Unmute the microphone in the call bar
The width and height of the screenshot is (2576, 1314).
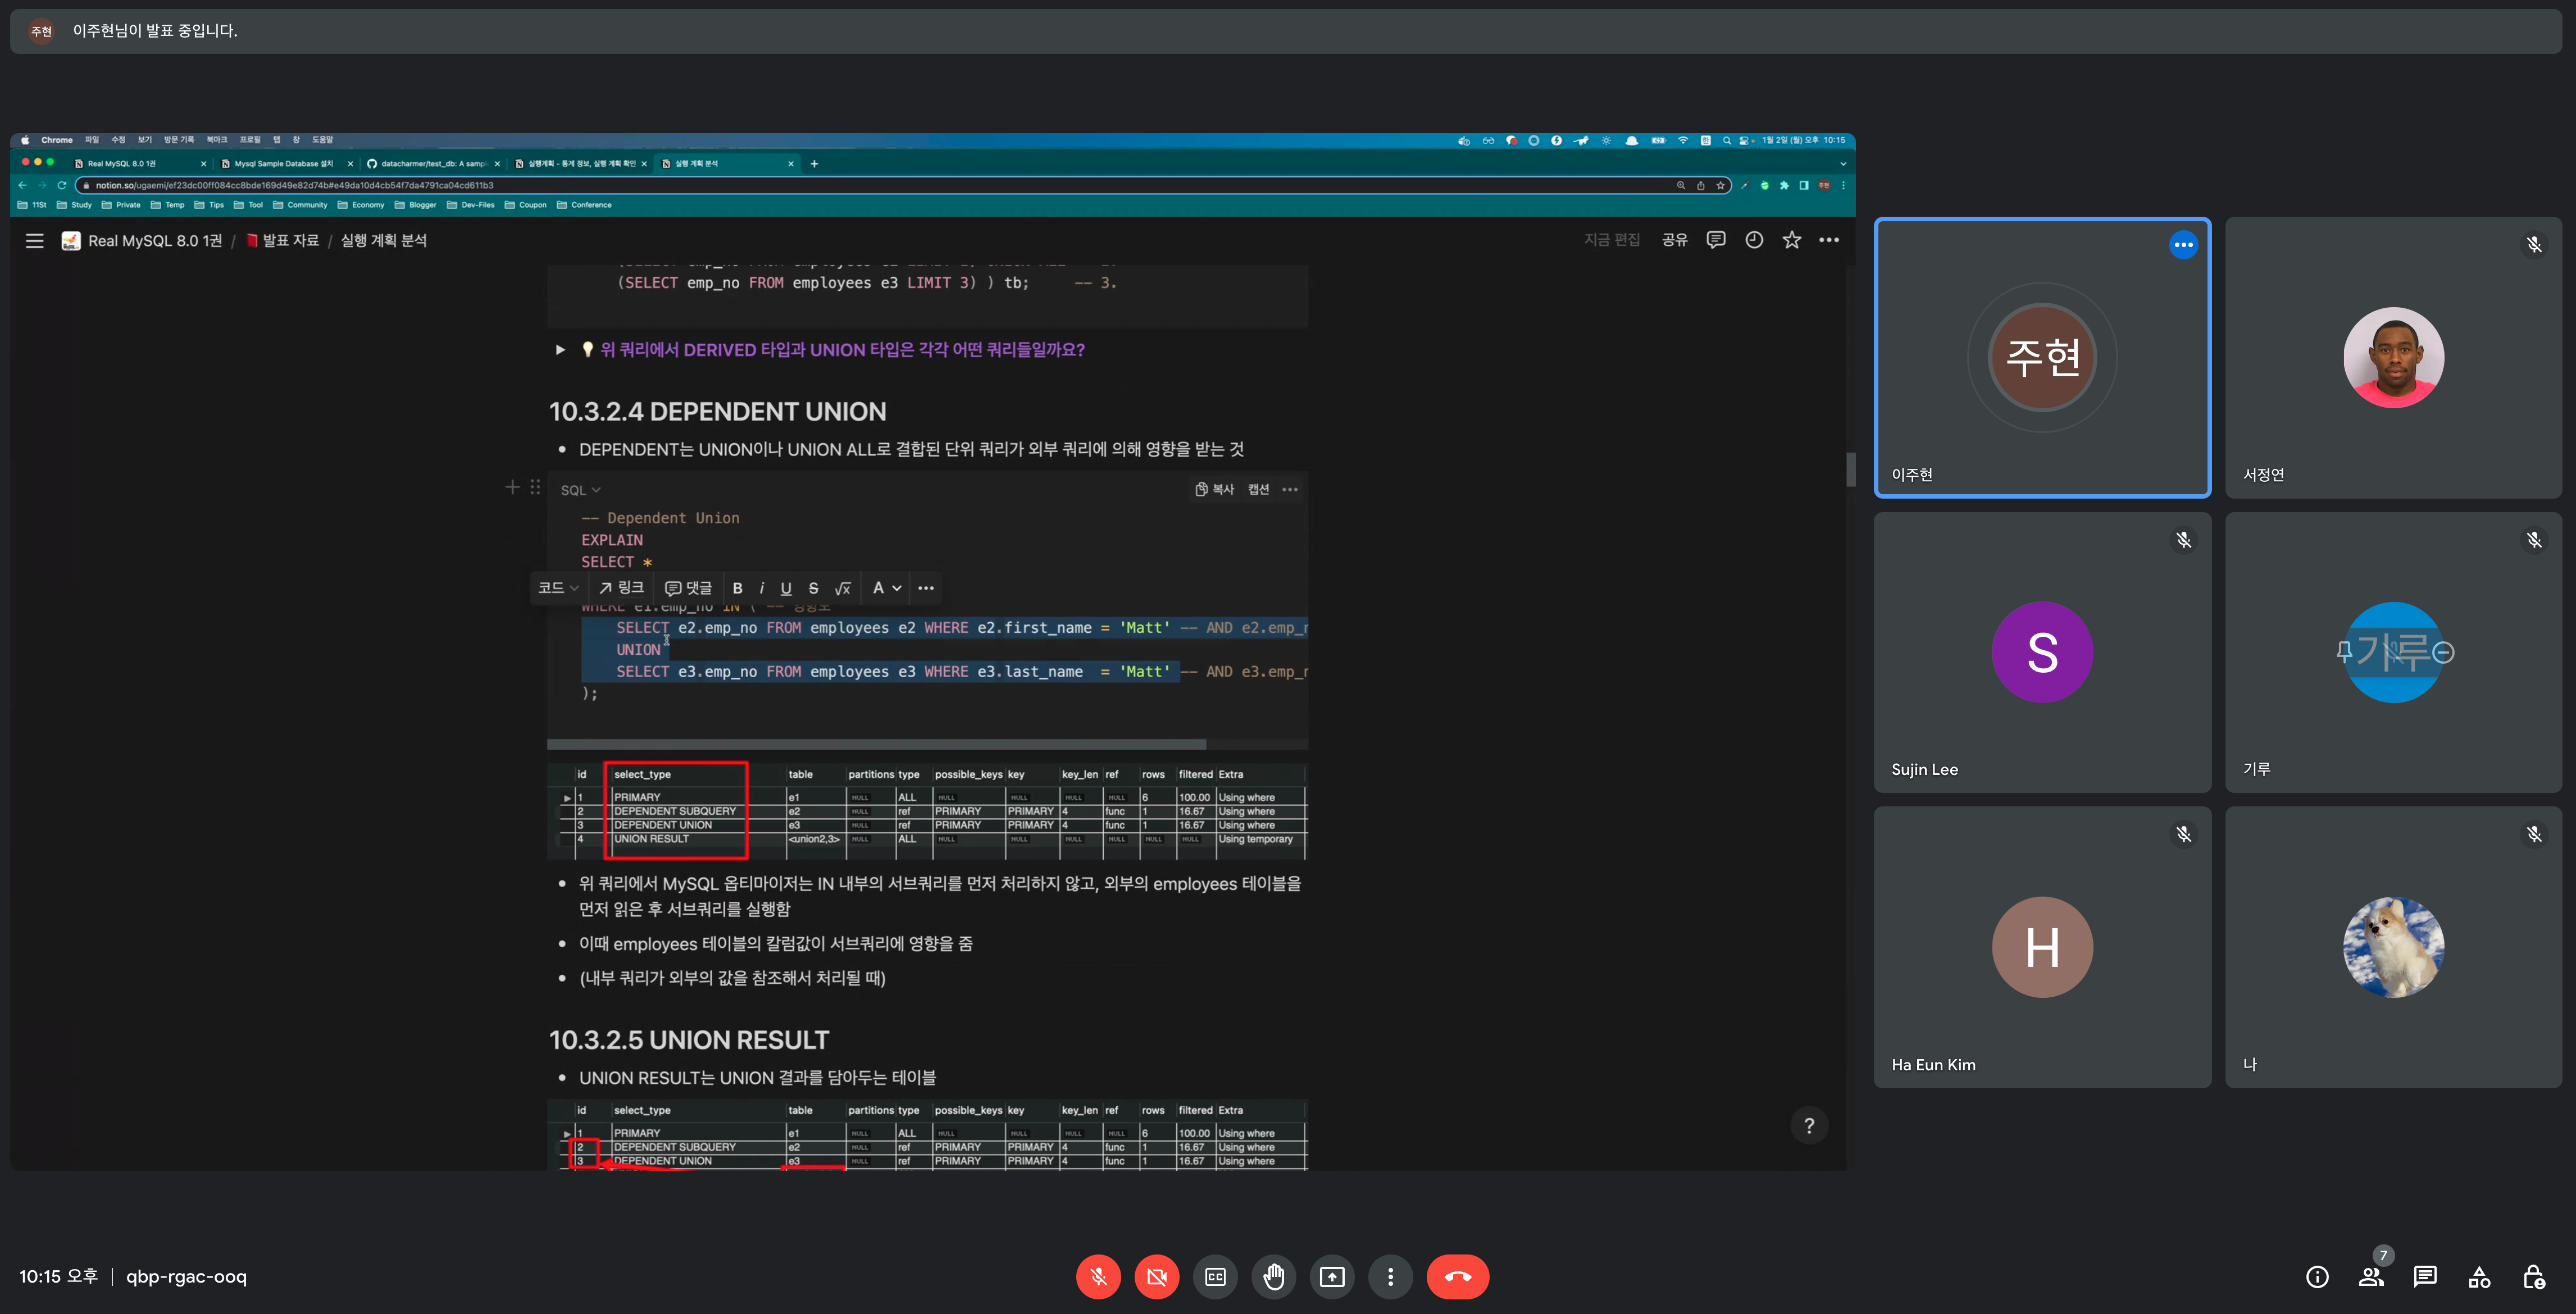pyautogui.click(x=1098, y=1276)
